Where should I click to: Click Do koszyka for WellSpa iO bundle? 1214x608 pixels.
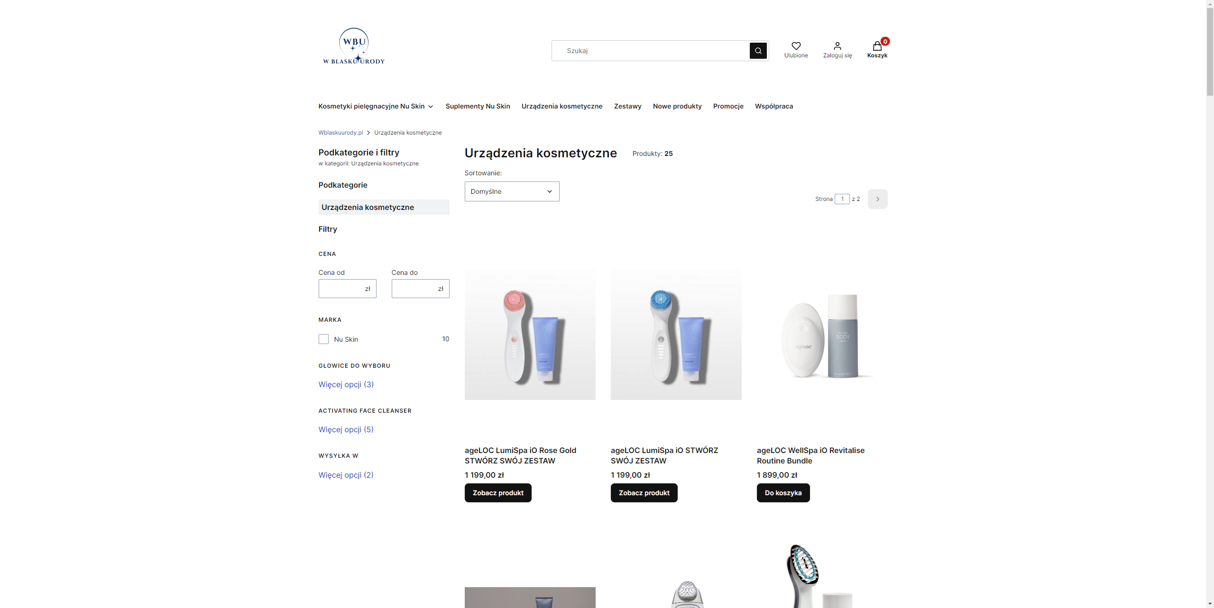pyautogui.click(x=783, y=493)
